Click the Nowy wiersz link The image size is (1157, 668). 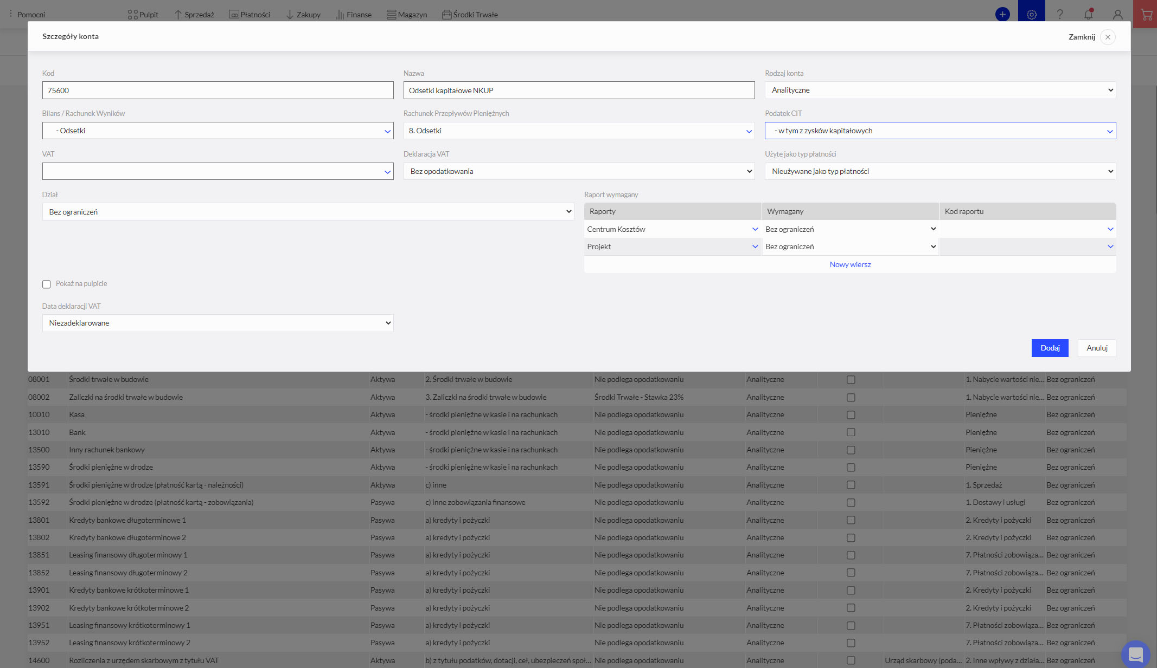coord(850,264)
